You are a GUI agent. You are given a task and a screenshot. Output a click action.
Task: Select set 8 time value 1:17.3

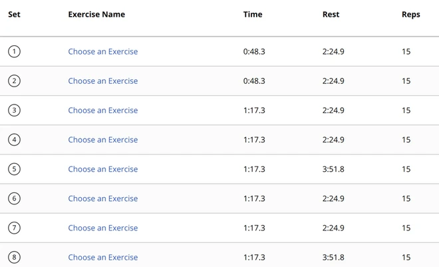pyautogui.click(x=254, y=257)
